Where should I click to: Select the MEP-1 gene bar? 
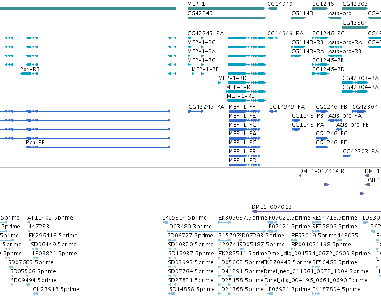point(227,8)
